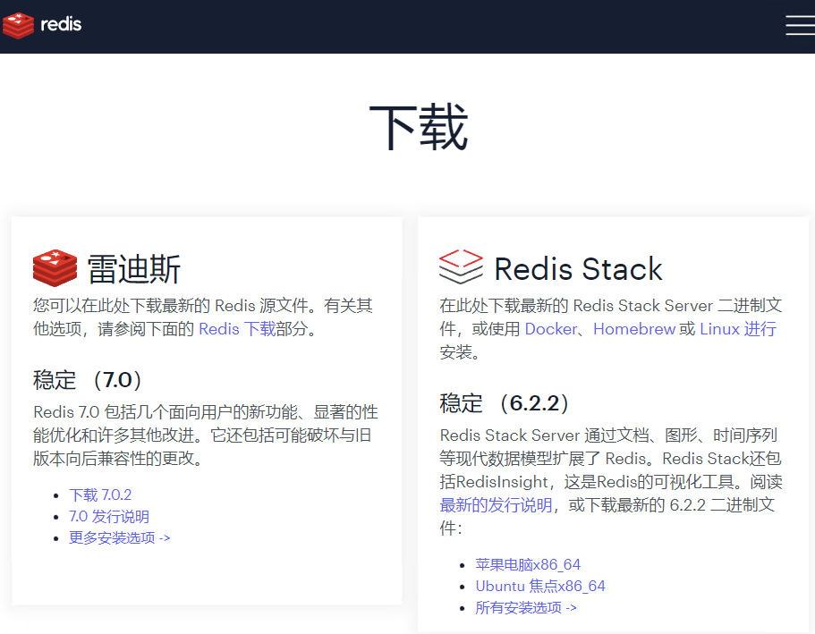Open the Linux 进行 installation link

click(739, 329)
